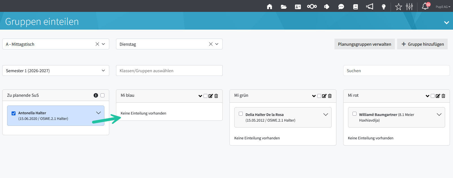This screenshot has height=178, width=453.
Task: Click the Delia Halter De la Rosa name
Action: pyautogui.click(x=264, y=115)
